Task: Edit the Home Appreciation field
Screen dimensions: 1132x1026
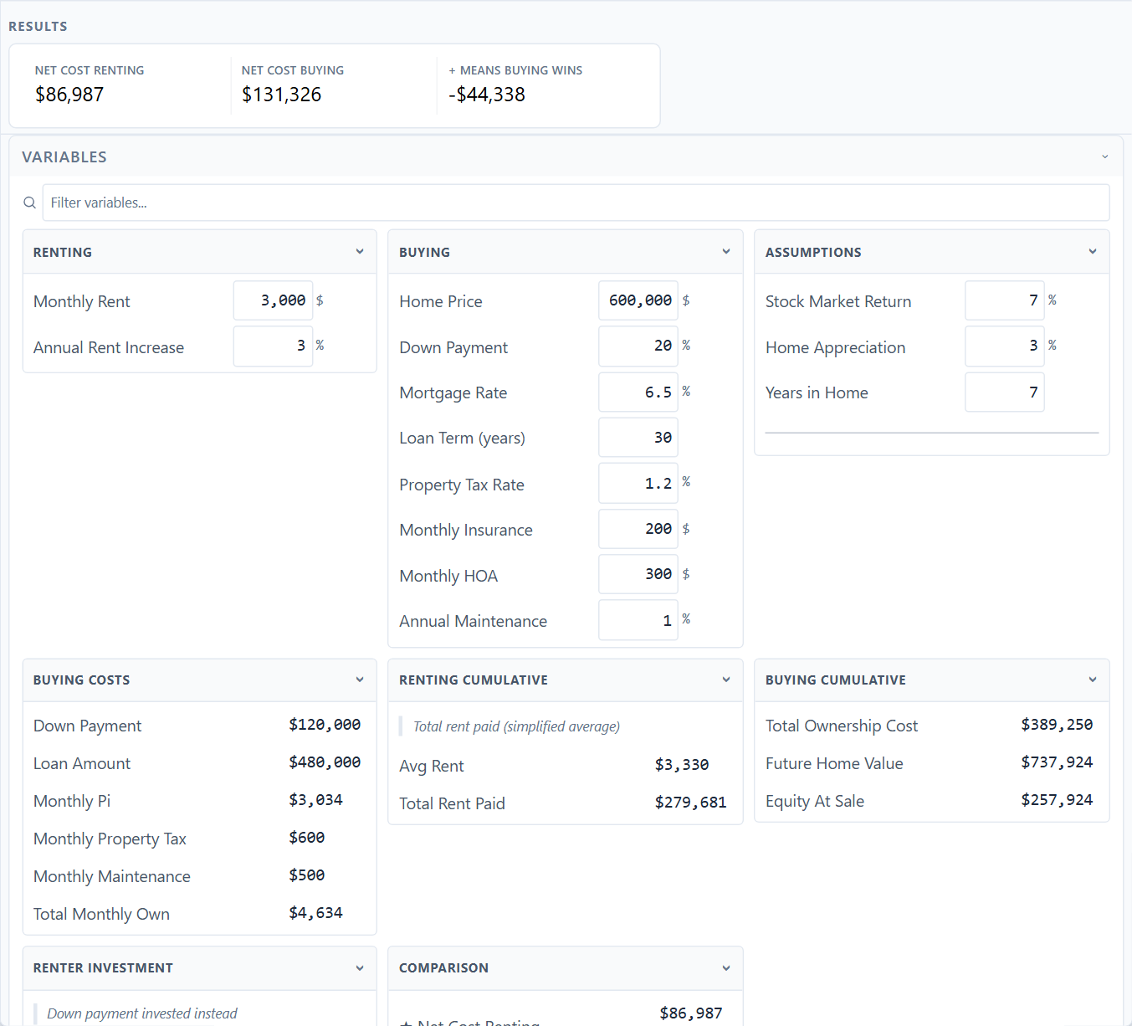Action: 1005,346
